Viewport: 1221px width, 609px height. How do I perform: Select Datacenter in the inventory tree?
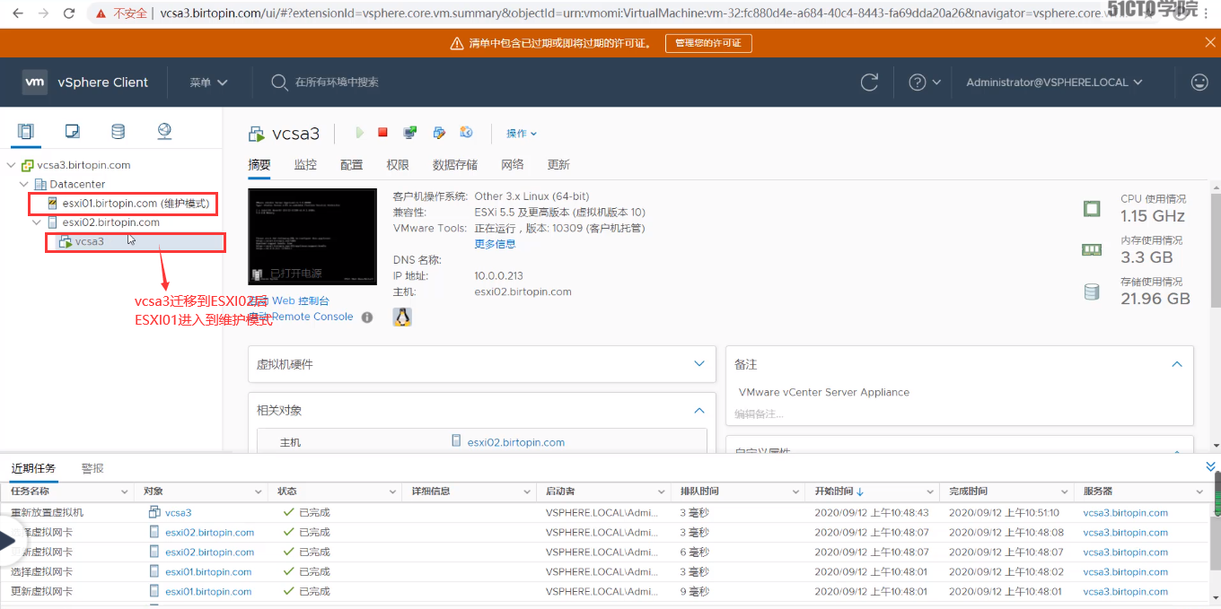pyautogui.click(x=77, y=185)
